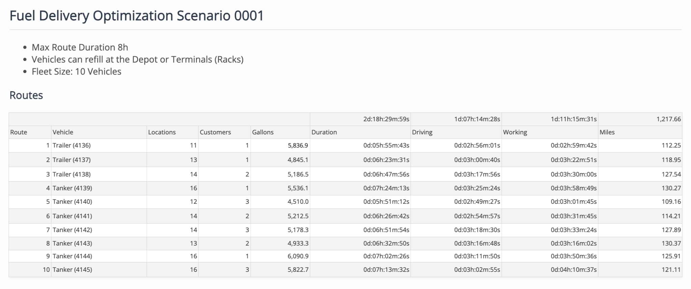
Task: Click the Miles column header
Action: coord(607,132)
